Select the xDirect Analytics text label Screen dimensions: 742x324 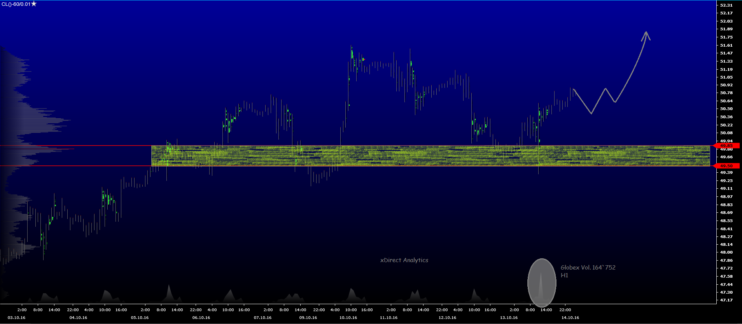(404, 260)
